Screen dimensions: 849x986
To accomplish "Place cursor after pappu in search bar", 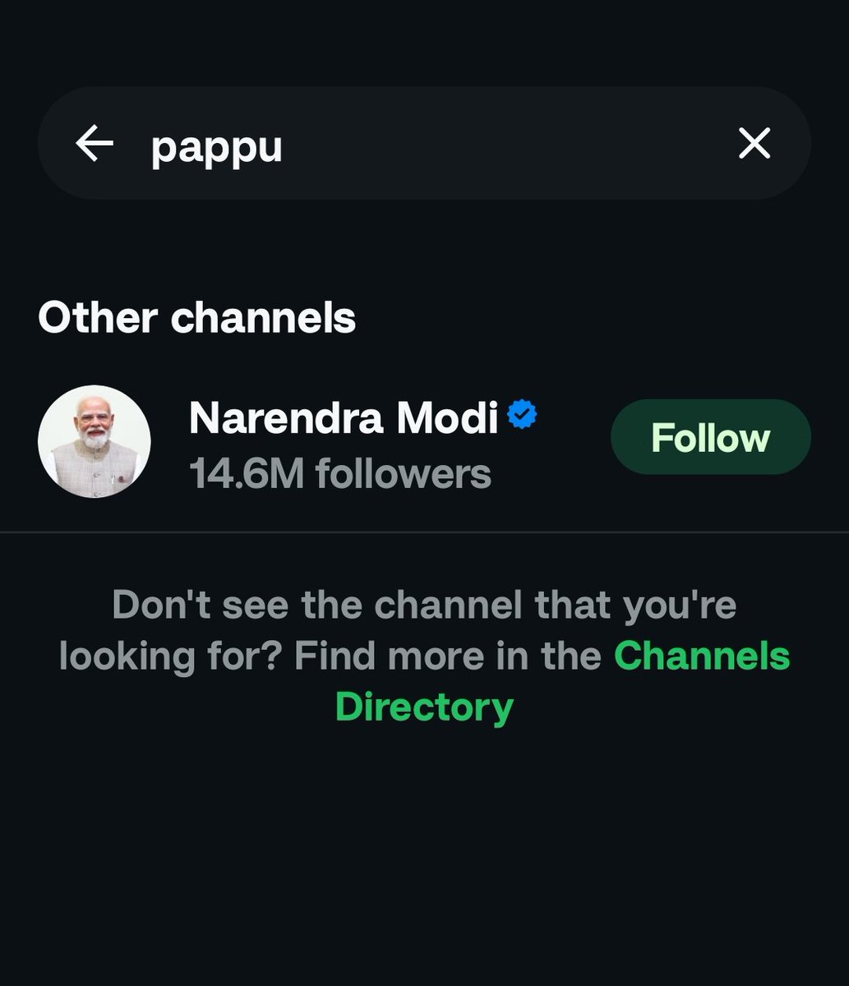I will pos(285,146).
